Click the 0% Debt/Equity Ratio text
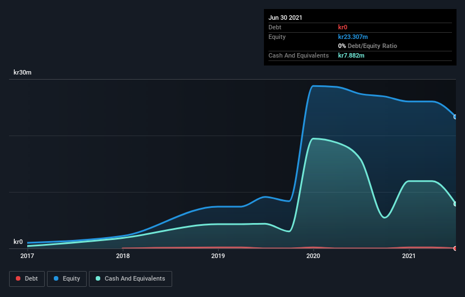The width and height of the screenshot is (465, 297). tap(368, 46)
